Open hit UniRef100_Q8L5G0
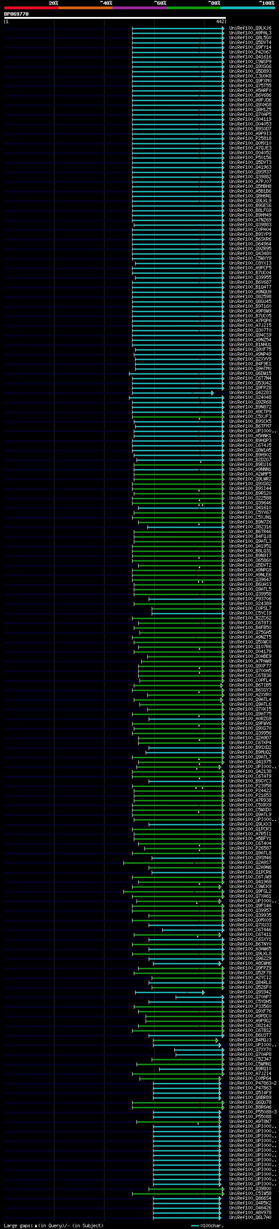The height and width of the screenshot is (1229, 279). click(x=250, y=37)
